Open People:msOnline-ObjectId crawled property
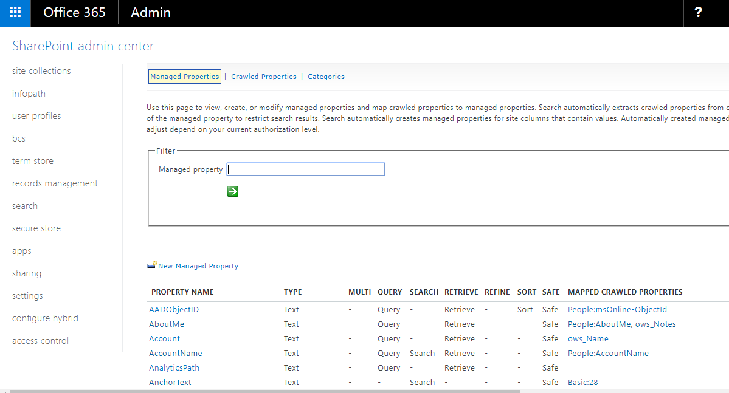729x393 pixels. tap(617, 309)
